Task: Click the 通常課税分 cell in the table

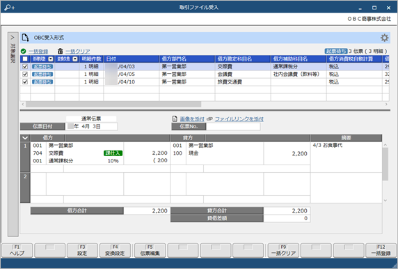Action: point(298,67)
